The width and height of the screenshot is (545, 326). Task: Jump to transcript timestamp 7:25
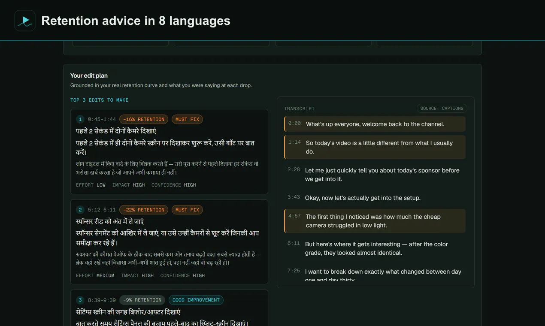[294, 271]
